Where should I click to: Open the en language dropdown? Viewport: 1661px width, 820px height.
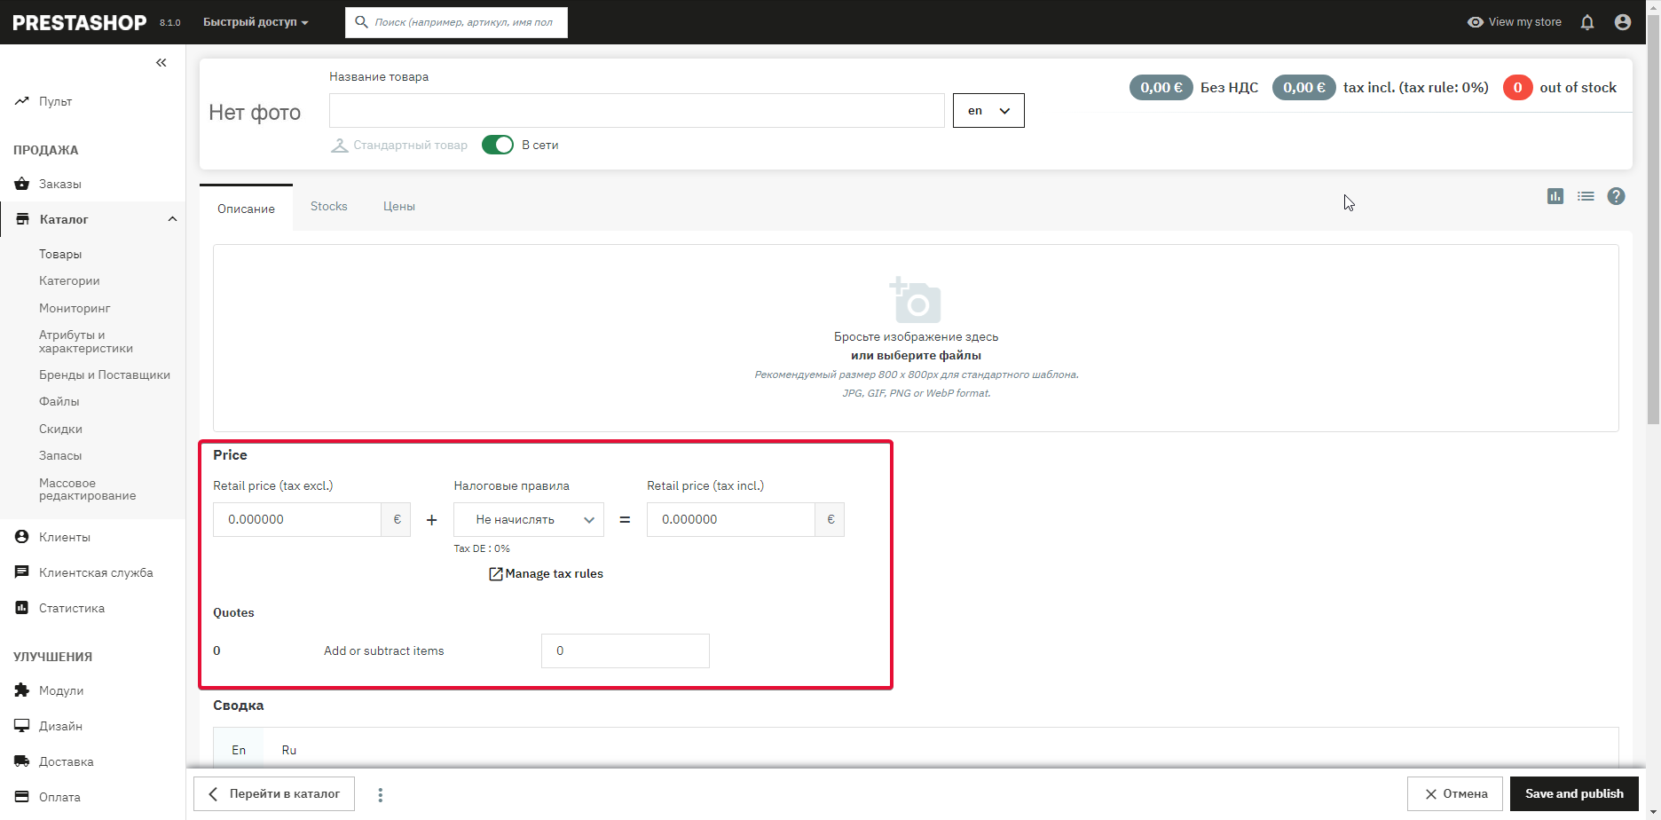tap(988, 111)
